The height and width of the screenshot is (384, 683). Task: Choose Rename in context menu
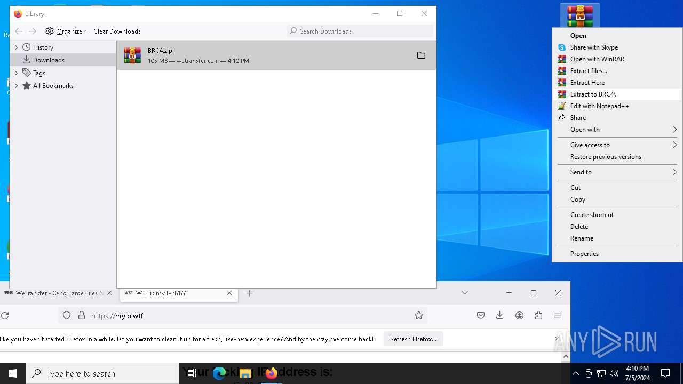point(617,238)
